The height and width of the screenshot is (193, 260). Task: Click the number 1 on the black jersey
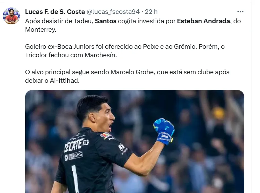tap(75, 179)
